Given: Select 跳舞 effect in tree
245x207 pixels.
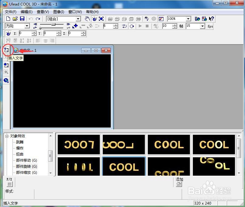Looking at the screenshot, I should point(20,142).
